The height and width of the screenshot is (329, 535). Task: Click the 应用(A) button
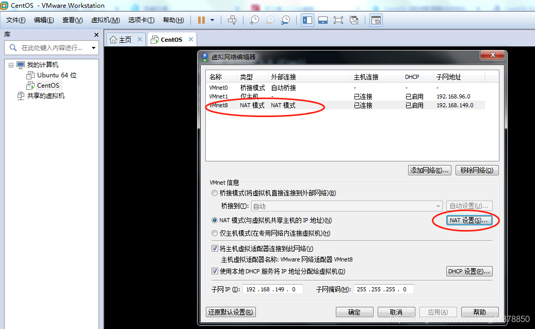click(438, 312)
